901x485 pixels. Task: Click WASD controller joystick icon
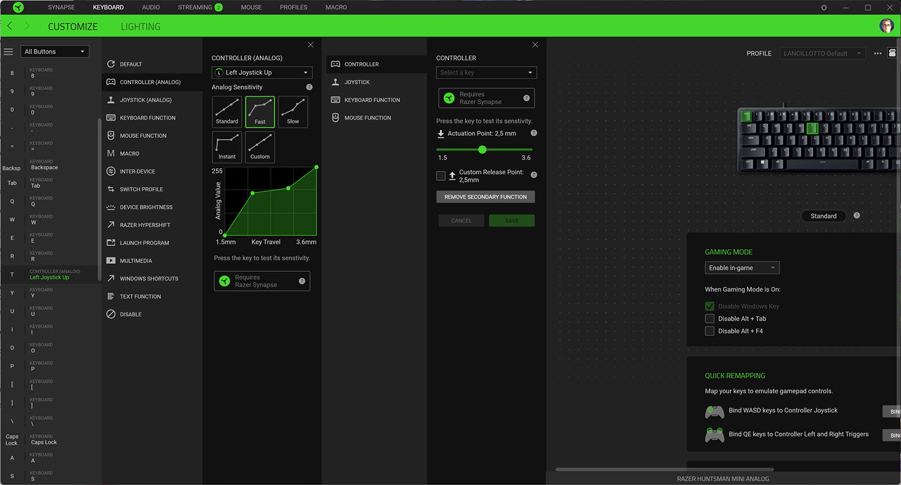pos(715,412)
